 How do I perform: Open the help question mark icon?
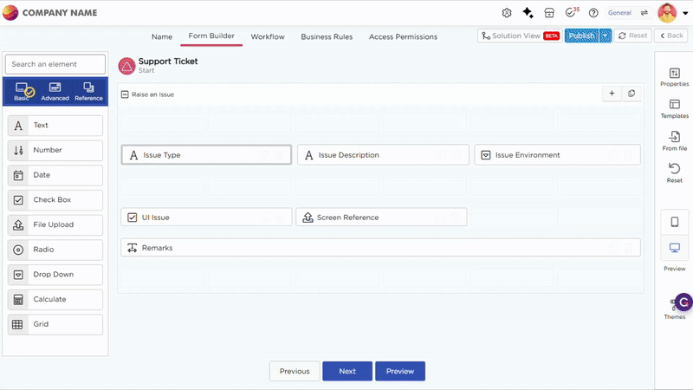pos(593,13)
